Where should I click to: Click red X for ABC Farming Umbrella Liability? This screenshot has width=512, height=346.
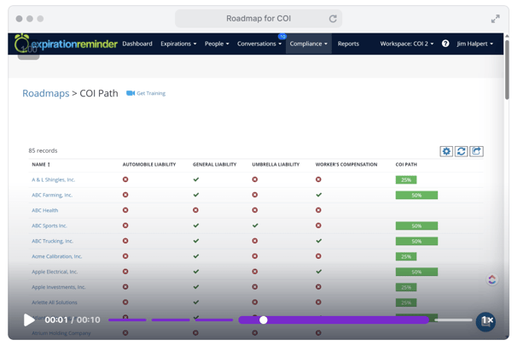tap(255, 195)
